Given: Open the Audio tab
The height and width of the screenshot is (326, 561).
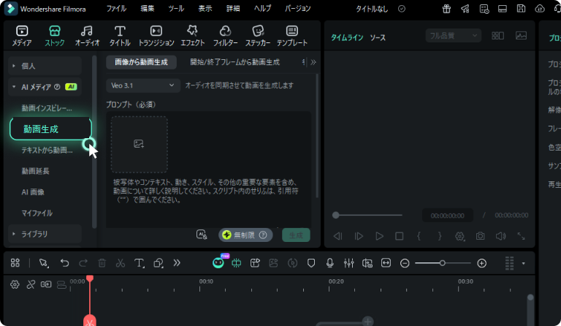Looking at the screenshot, I should [x=87, y=36].
